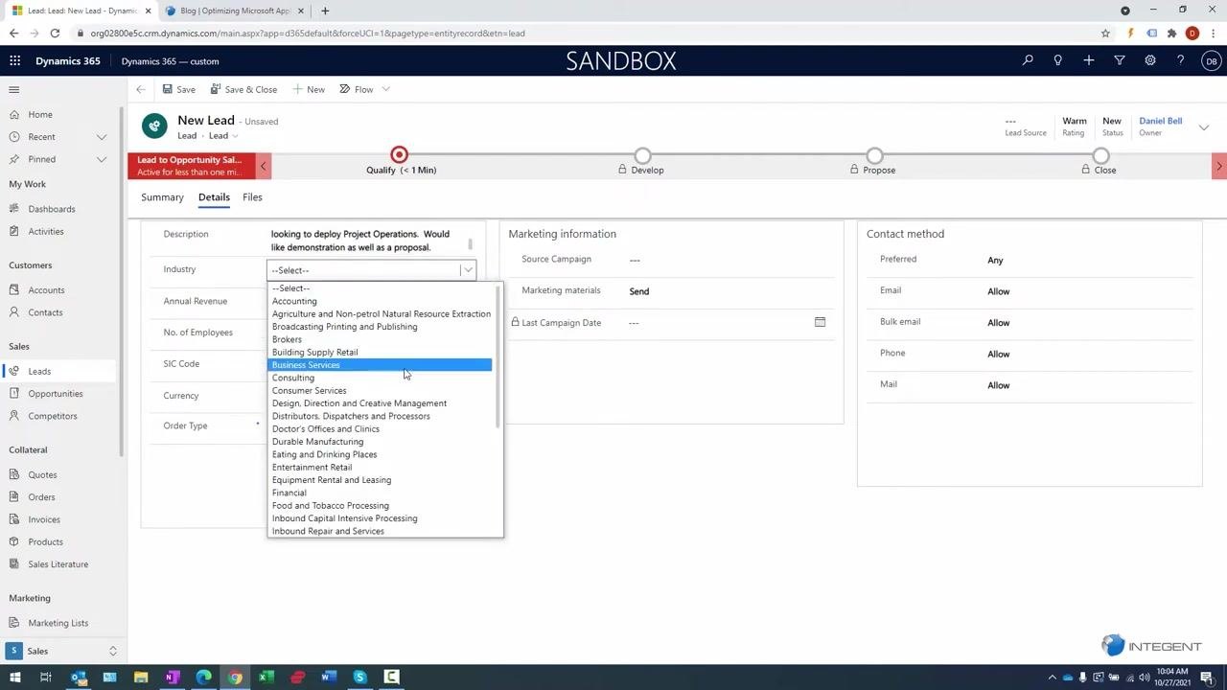Choose Business Services from the industry list
This screenshot has width=1227, height=690.
click(380, 365)
